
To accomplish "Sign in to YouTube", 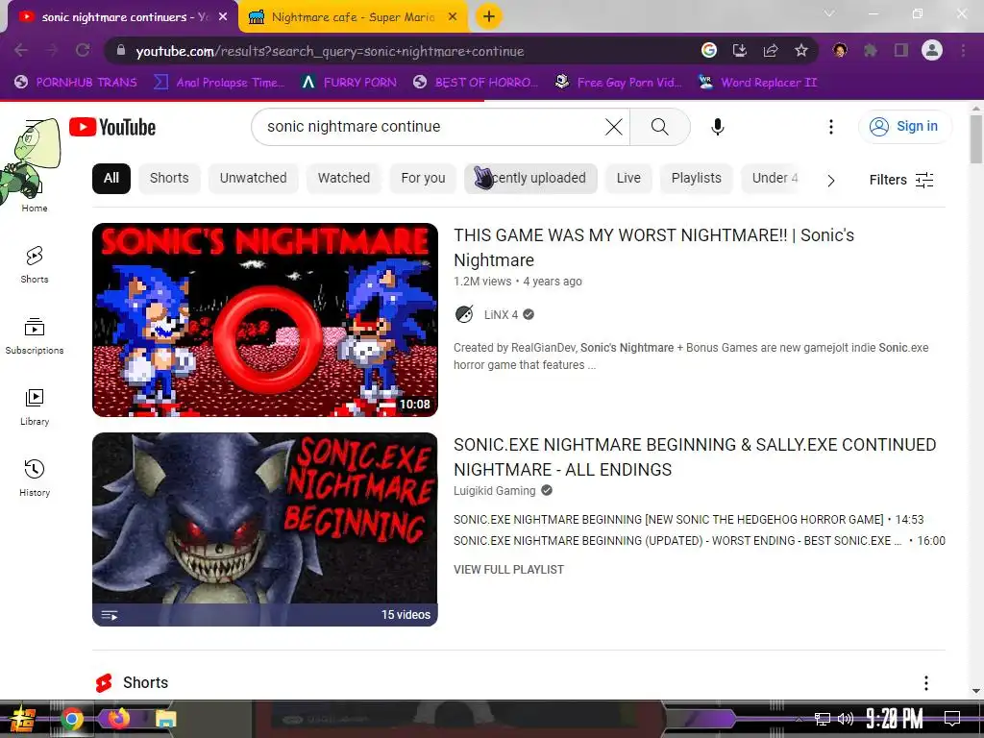I will 904,126.
